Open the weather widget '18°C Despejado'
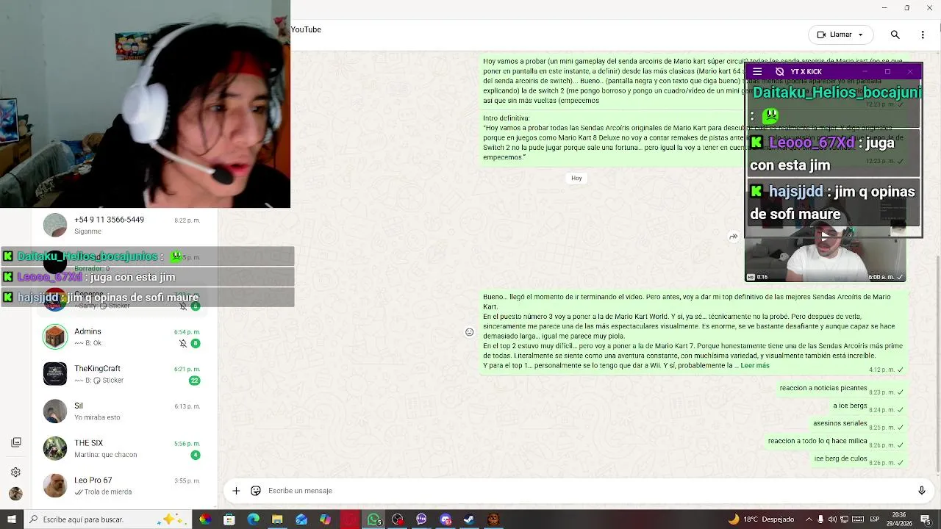This screenshot has height=529, width=941. [761, 519]
